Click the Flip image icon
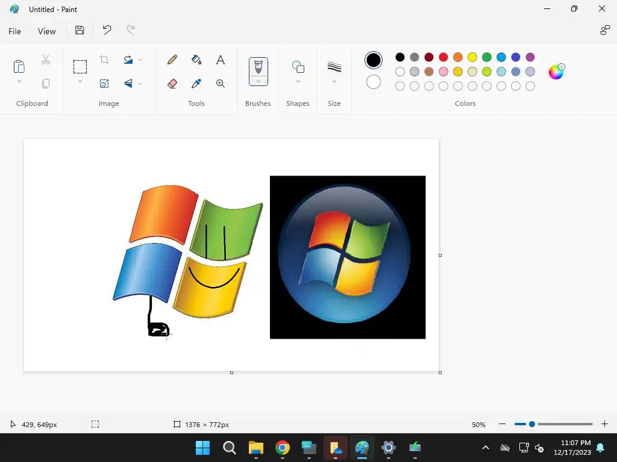The height and width of the screenshot is (462, 617). coord(128,83)
